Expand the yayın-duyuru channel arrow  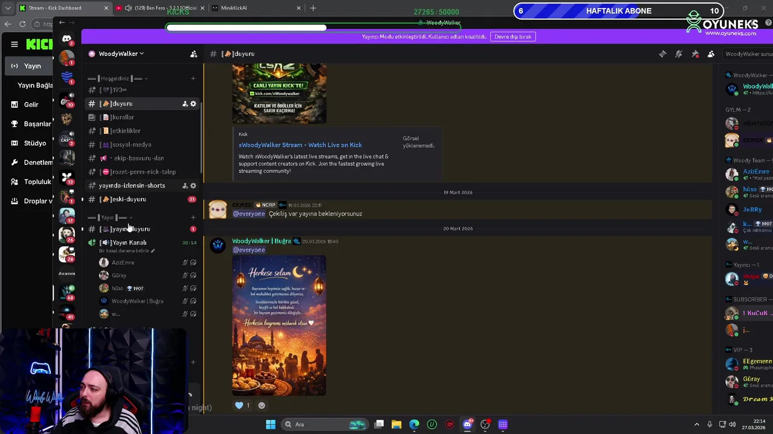click(83, 229)
